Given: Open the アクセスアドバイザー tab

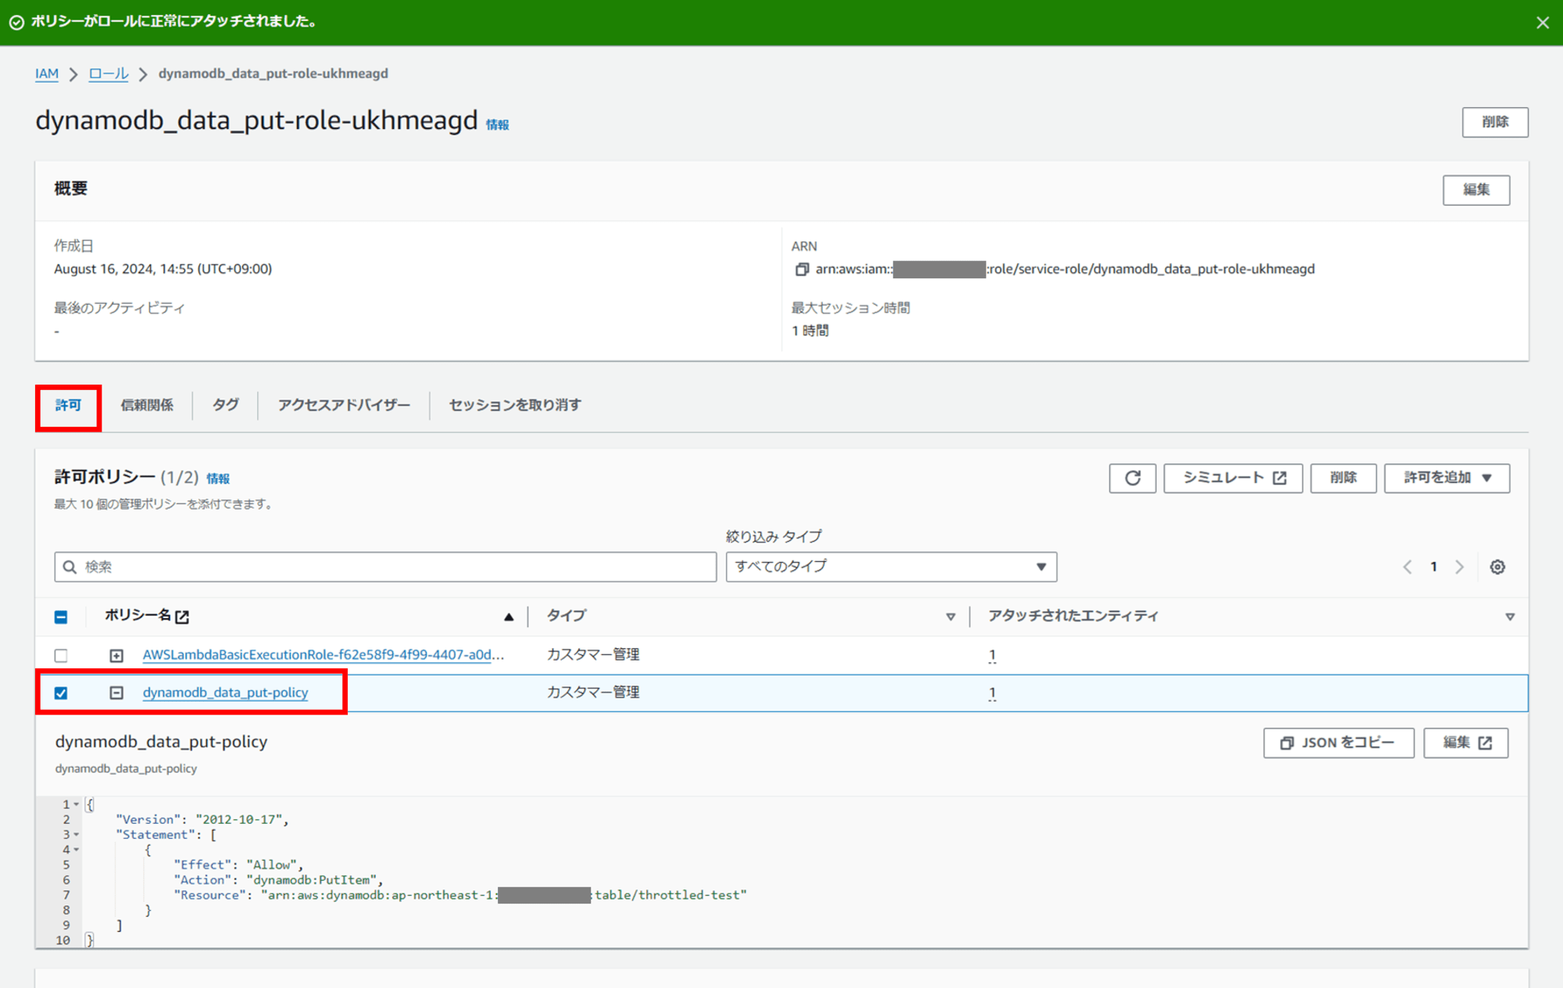Looking at the screenshot, I should 344,405.
